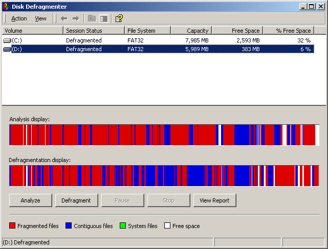Sort by the Volume column header
The width and height of the screenshot is (328, 249).
32,31
